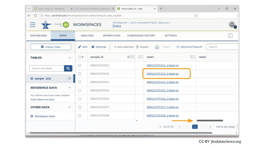The image size is (263, 148).
Task: Sort by the sample_id column arrow
Action: tap(128, 57)
